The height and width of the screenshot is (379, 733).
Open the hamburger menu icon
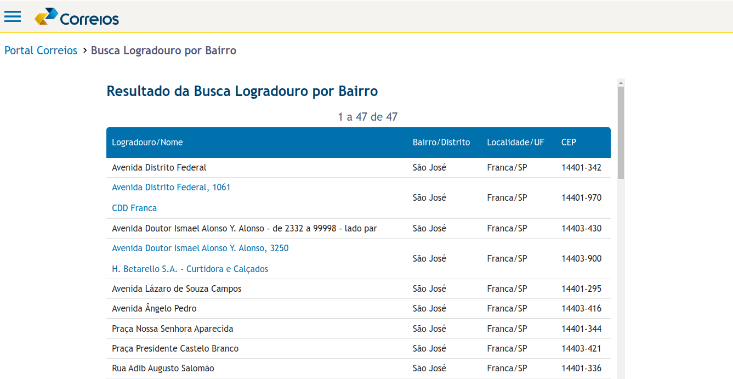(13, 16)
